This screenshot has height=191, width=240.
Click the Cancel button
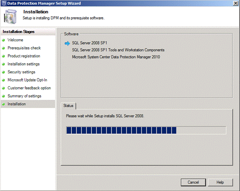[193, 182]
